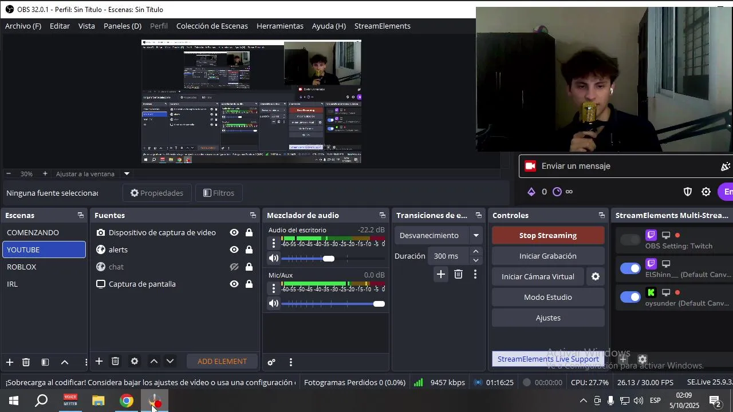The image size is (733, 412).
Task: Open Ajustes from Controles panel
Action: click(x=548, y=318)
